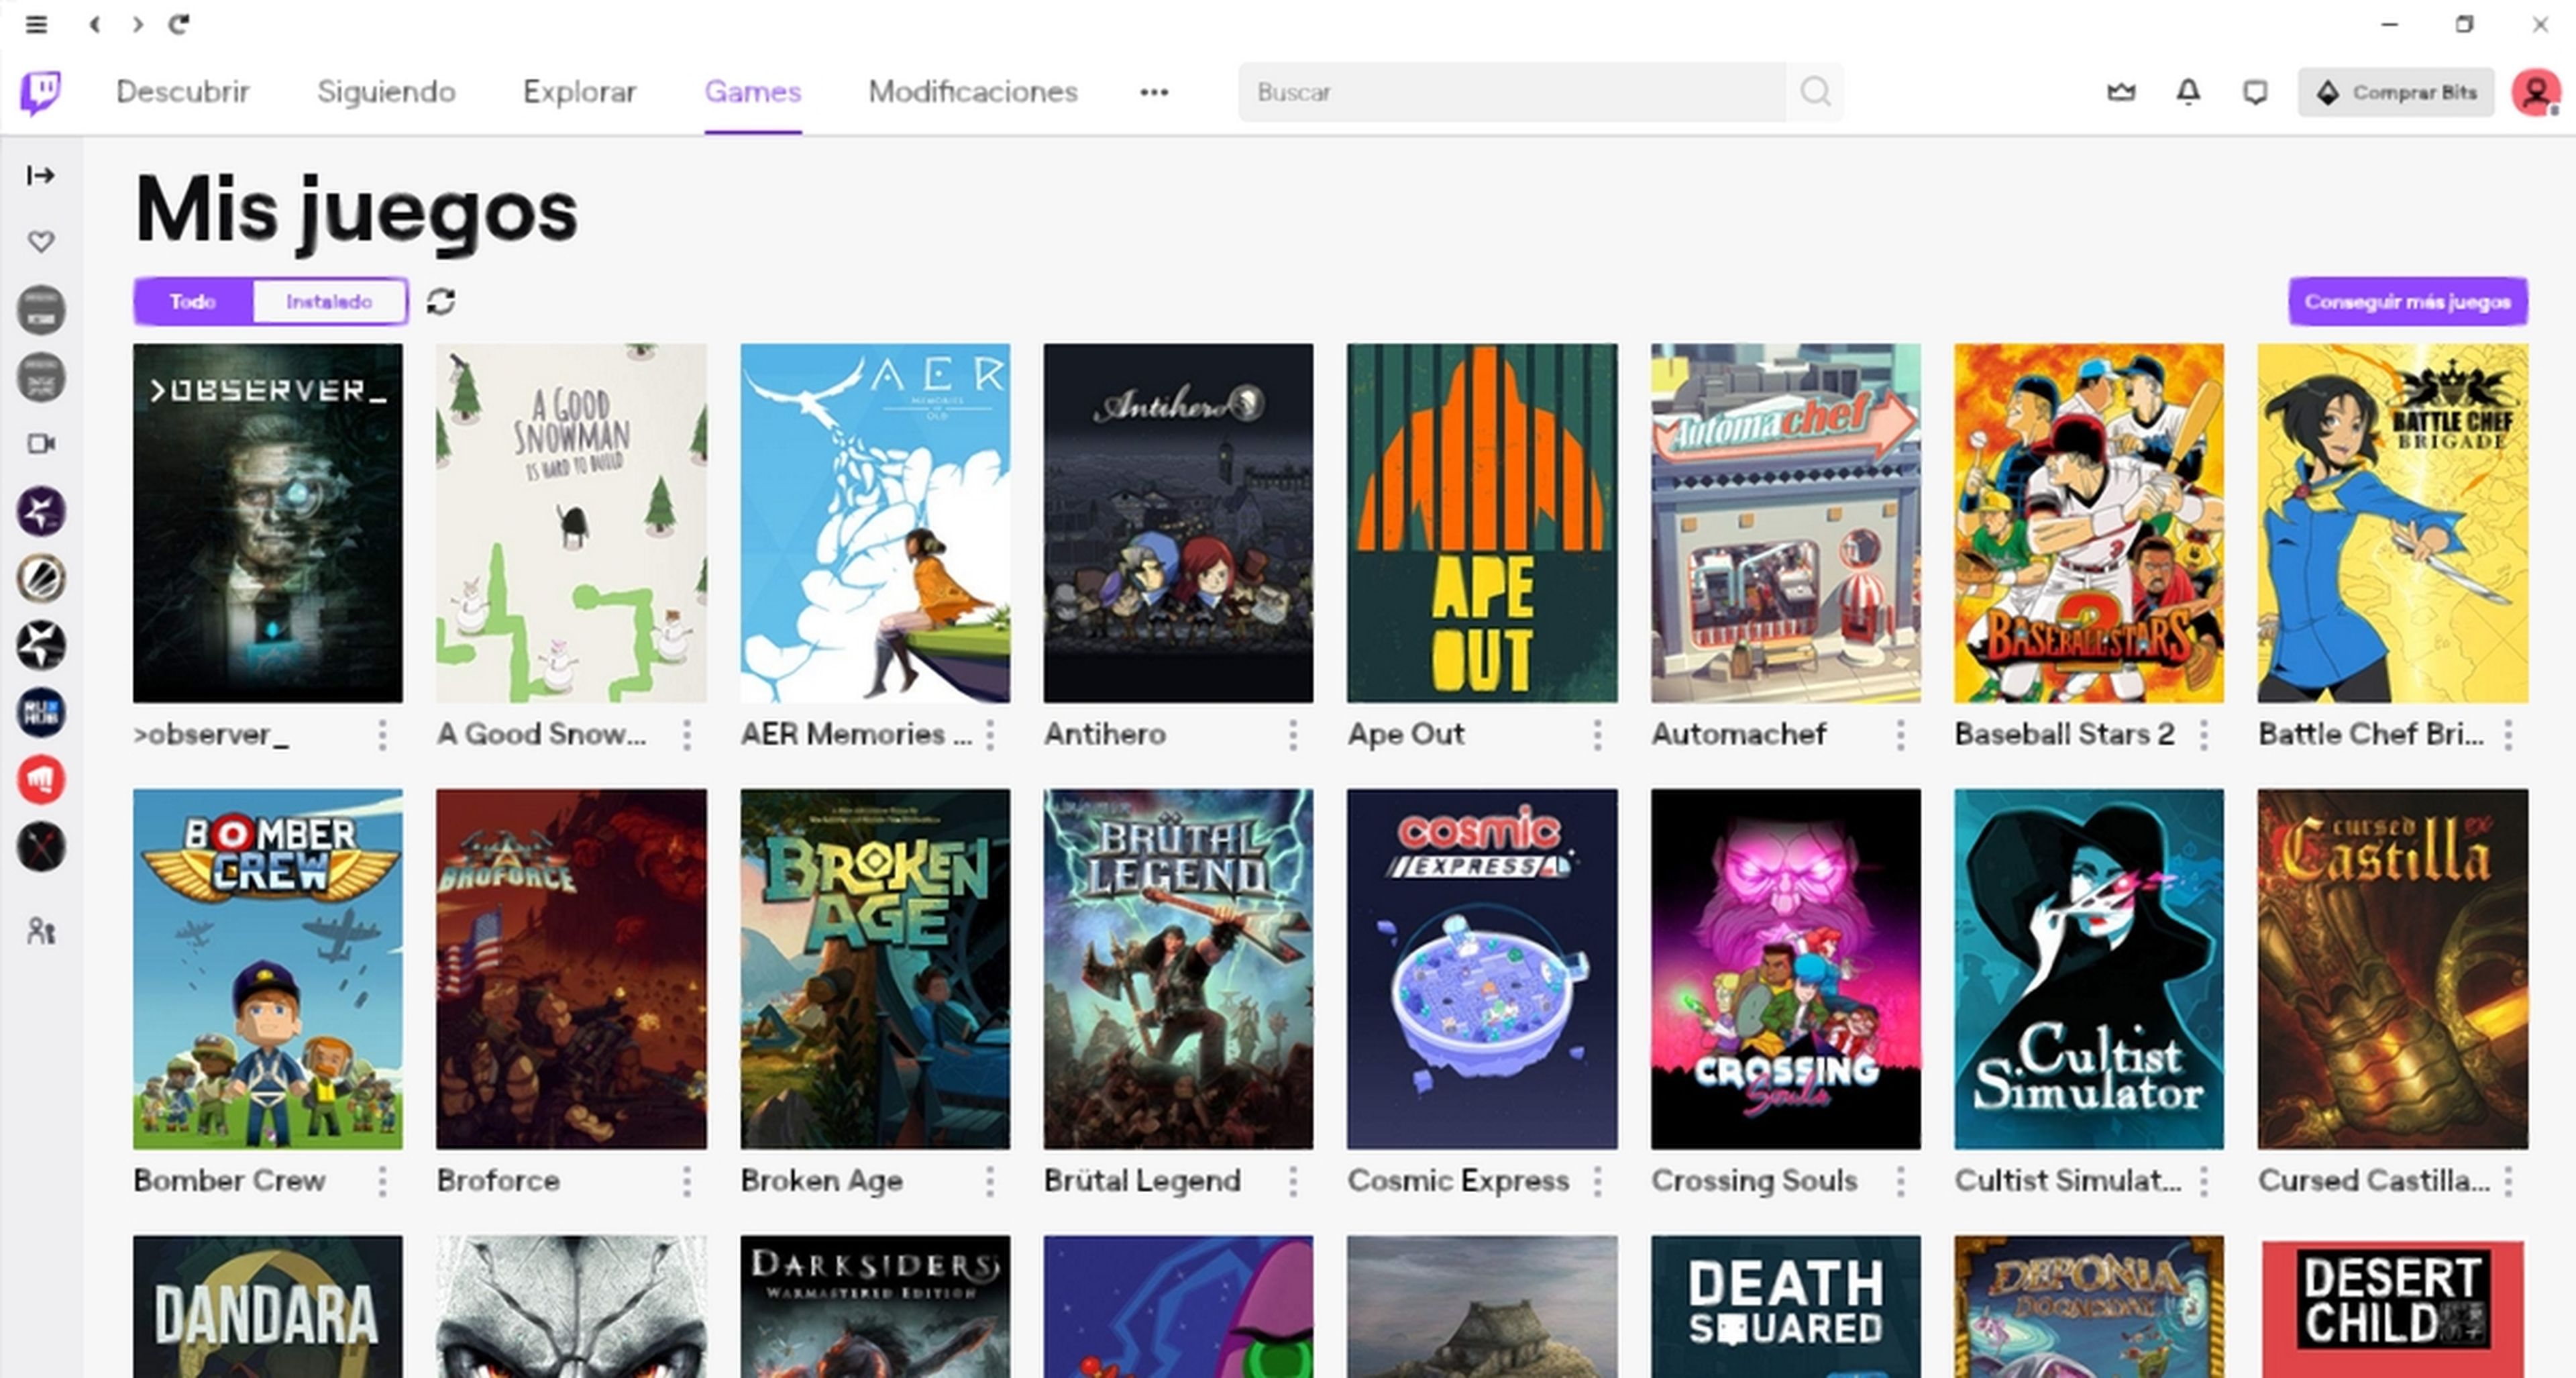The image size is (2576, 1378).
Task: Open the Cultist Simulator cover art
Action: pyautogui.click(x=2089, y=969)
